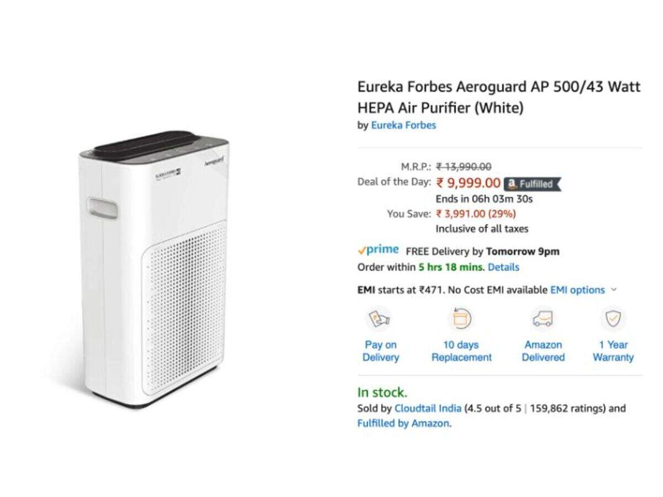
Task: Click the product title Eureka Forbes Aeroguard
Action: (499, 97)
